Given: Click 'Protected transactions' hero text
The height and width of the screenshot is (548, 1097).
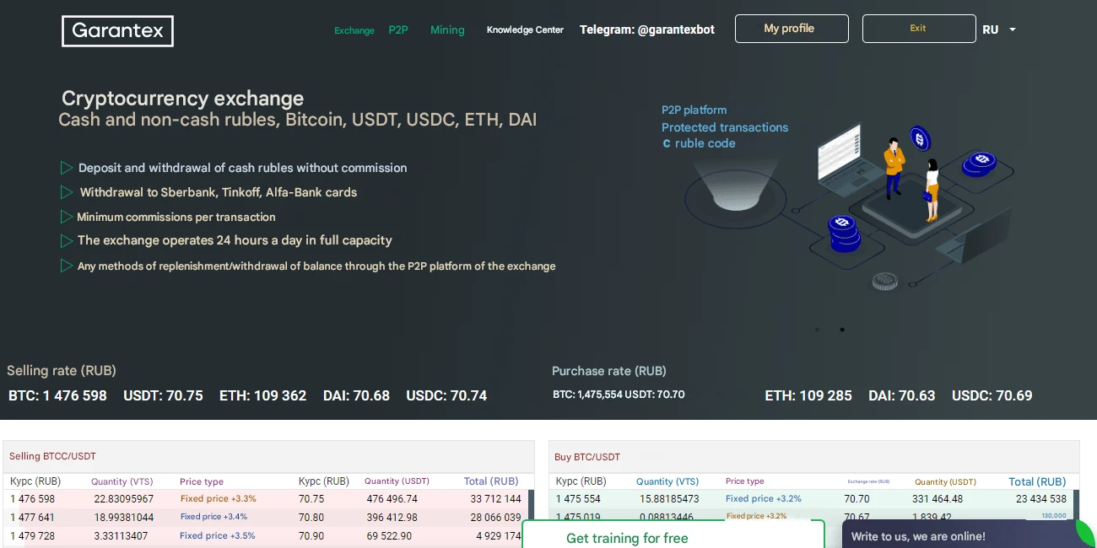Looking at the screenshot, I should 725,127.
